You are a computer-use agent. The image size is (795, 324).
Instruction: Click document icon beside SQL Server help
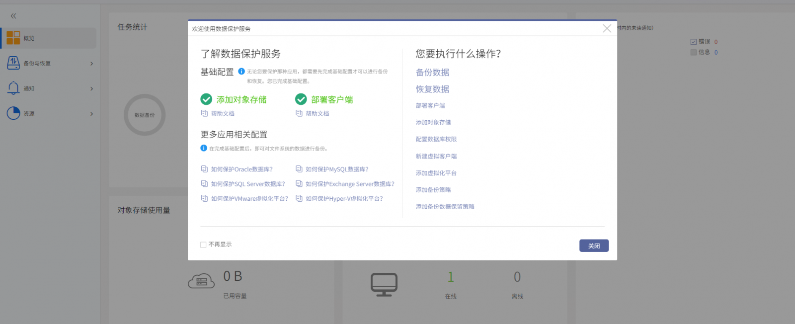click(x=204, y=184)
